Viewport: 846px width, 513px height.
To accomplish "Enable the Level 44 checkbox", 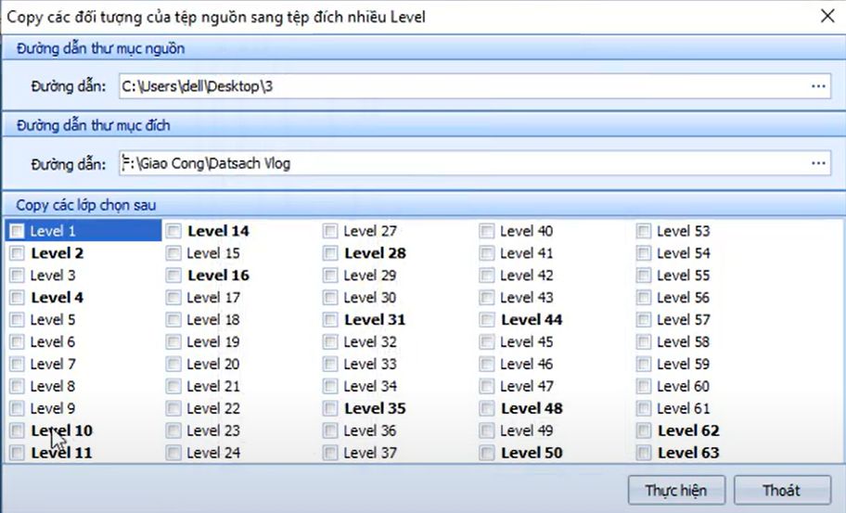I will (x=487, y=319).
